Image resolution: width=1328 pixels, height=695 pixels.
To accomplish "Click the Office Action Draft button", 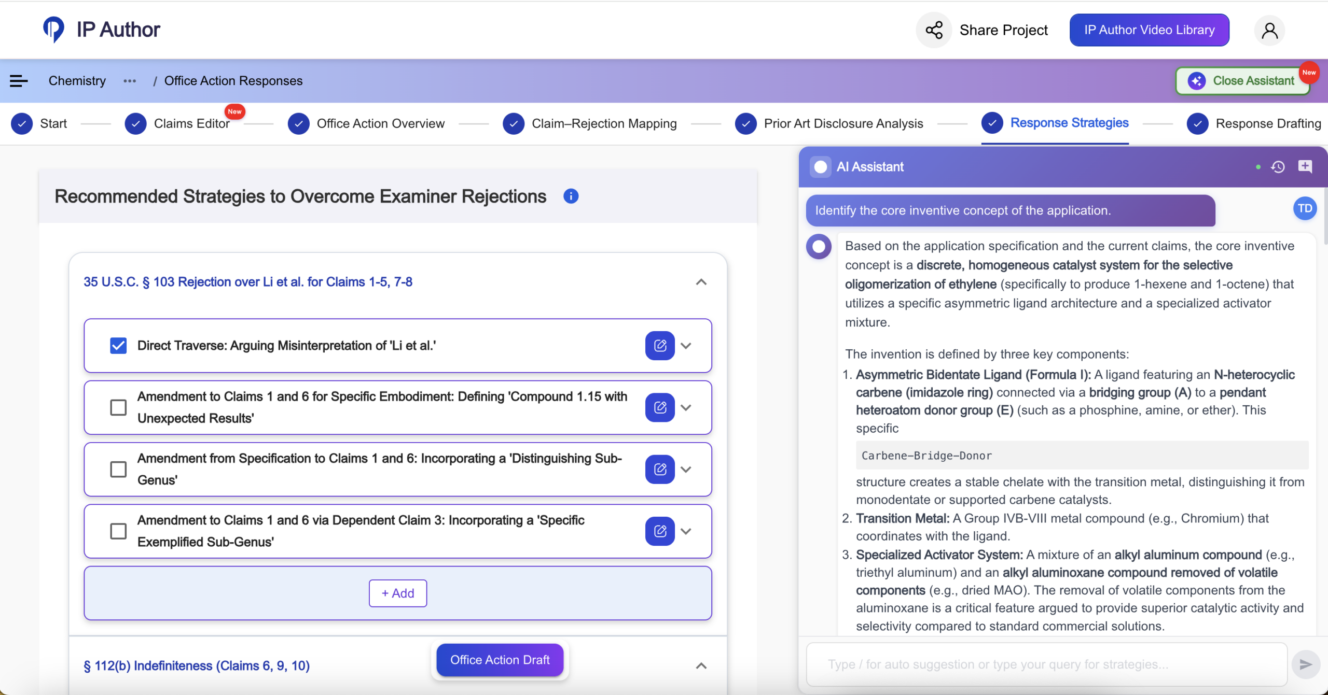I will click(500, 660).
